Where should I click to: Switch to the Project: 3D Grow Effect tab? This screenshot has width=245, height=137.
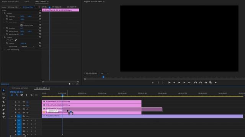(x=10, y=2)
